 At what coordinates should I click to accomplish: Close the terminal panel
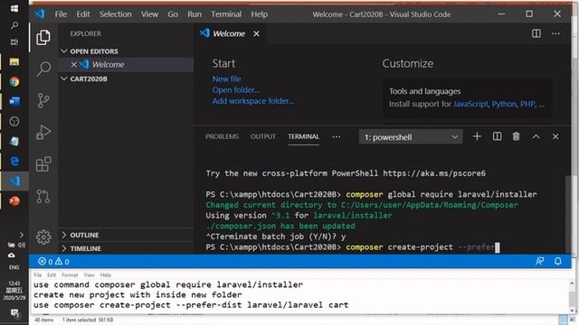click(555, 136)
